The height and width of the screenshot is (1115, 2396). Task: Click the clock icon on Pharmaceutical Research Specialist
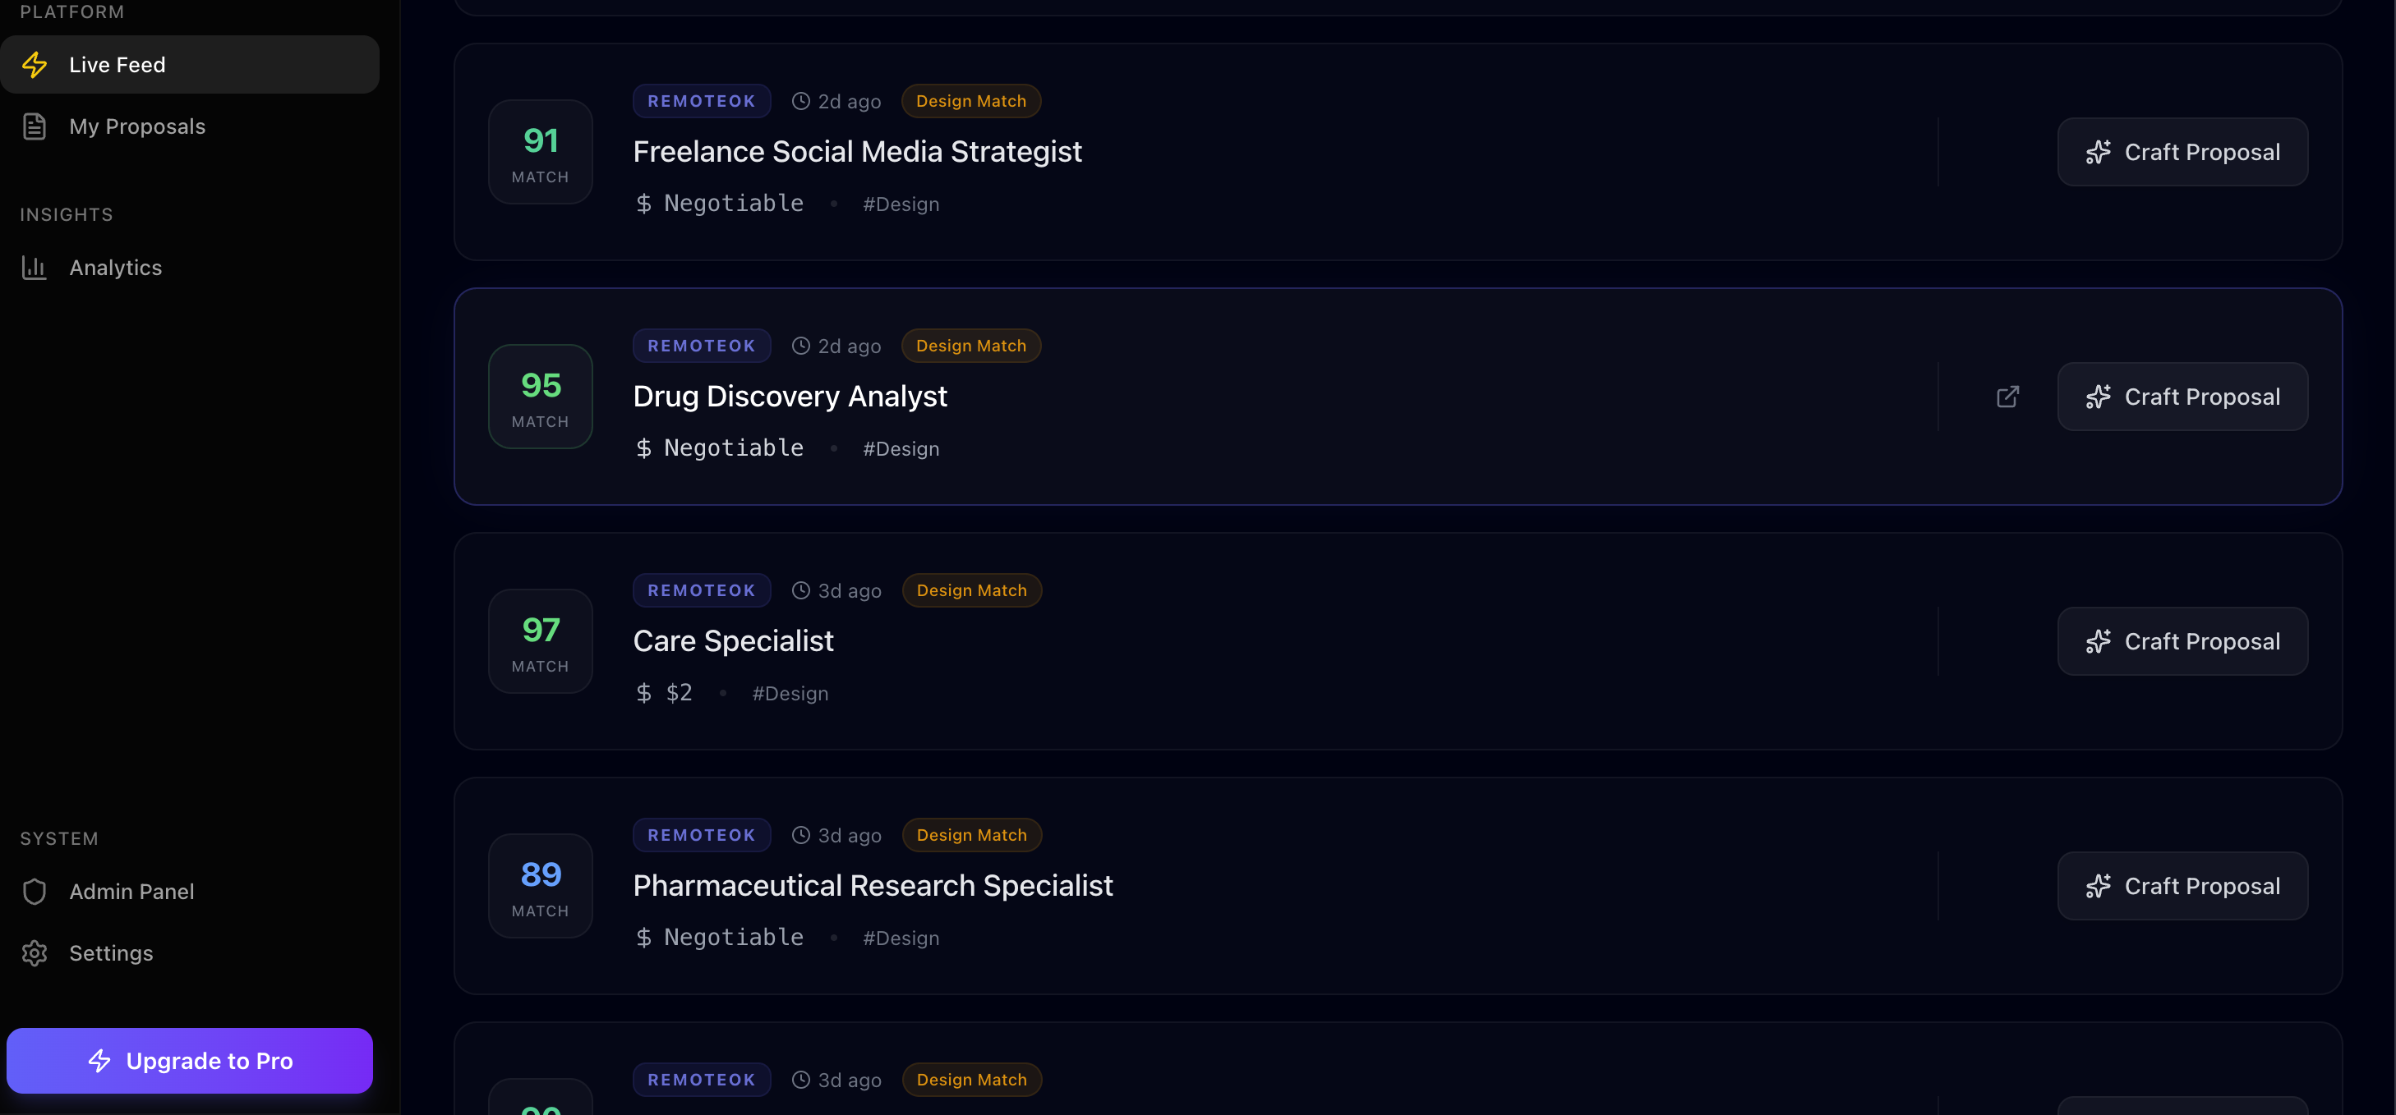pos(800,834)
